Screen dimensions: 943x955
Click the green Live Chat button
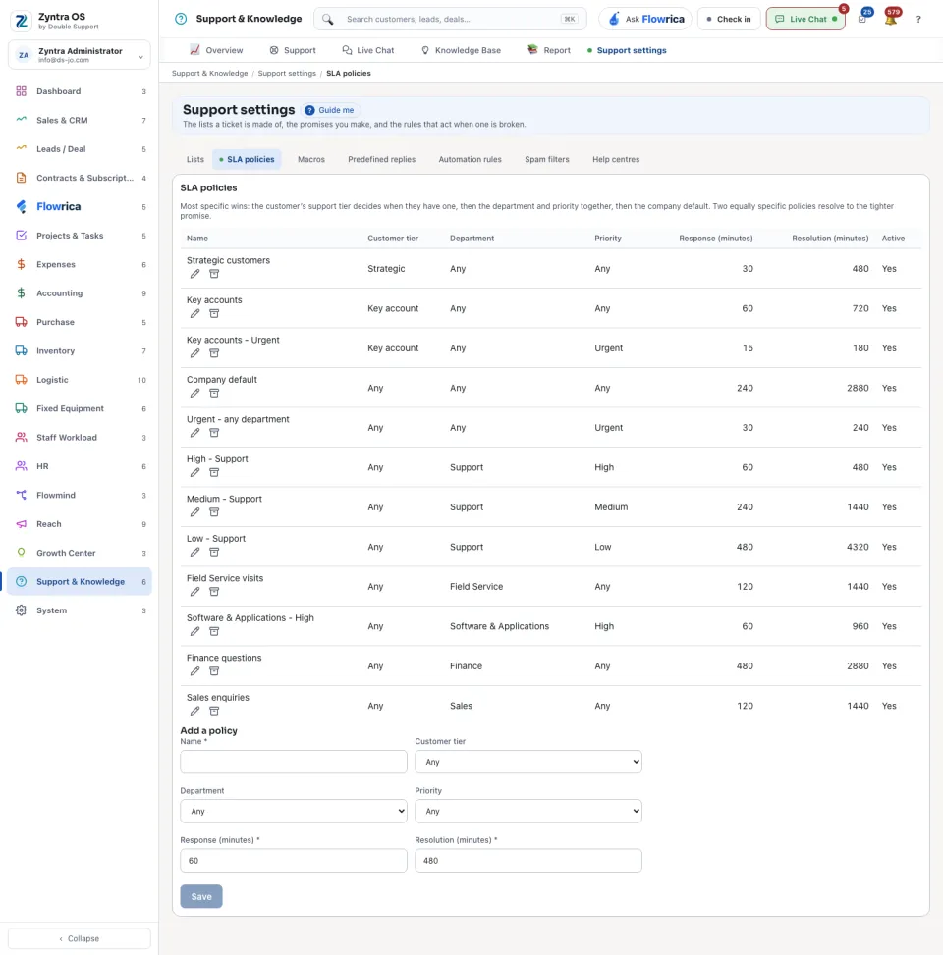(x=805, y=19)
